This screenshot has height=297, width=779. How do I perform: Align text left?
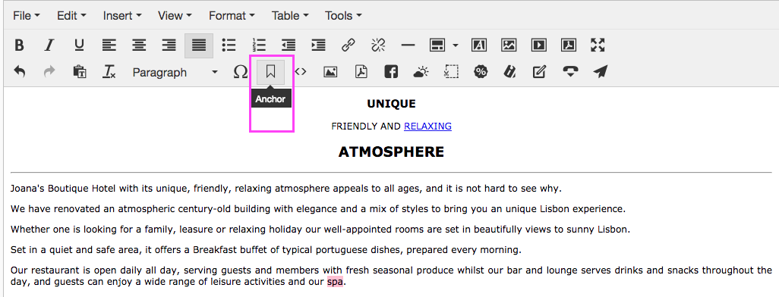coord(109,45)
